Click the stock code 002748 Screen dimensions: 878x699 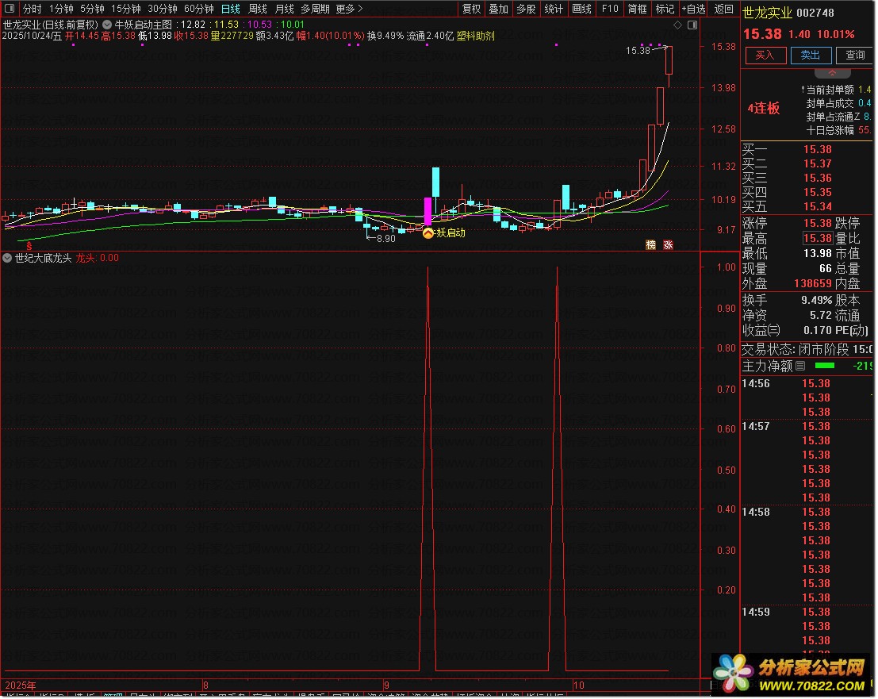point(815,13)
